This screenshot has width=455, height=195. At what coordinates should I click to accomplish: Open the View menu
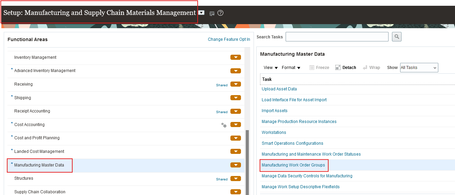(x=271, y=68)
